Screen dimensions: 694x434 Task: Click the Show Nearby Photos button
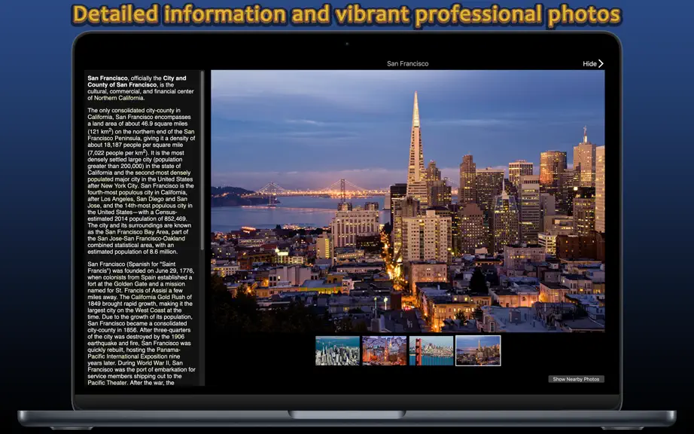click(576, 379)
